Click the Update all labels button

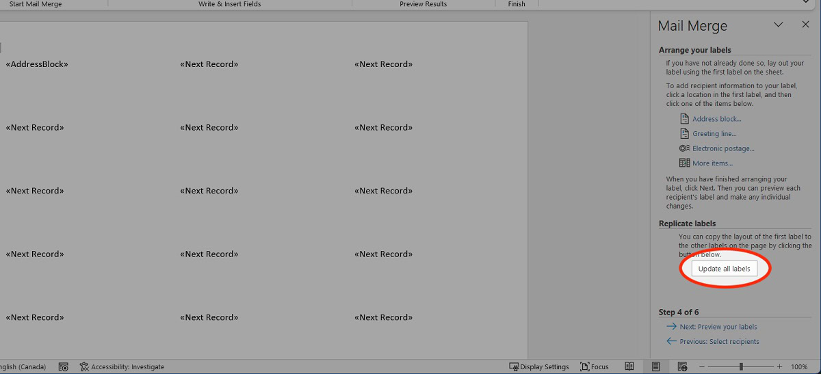(x=724, y=269)
